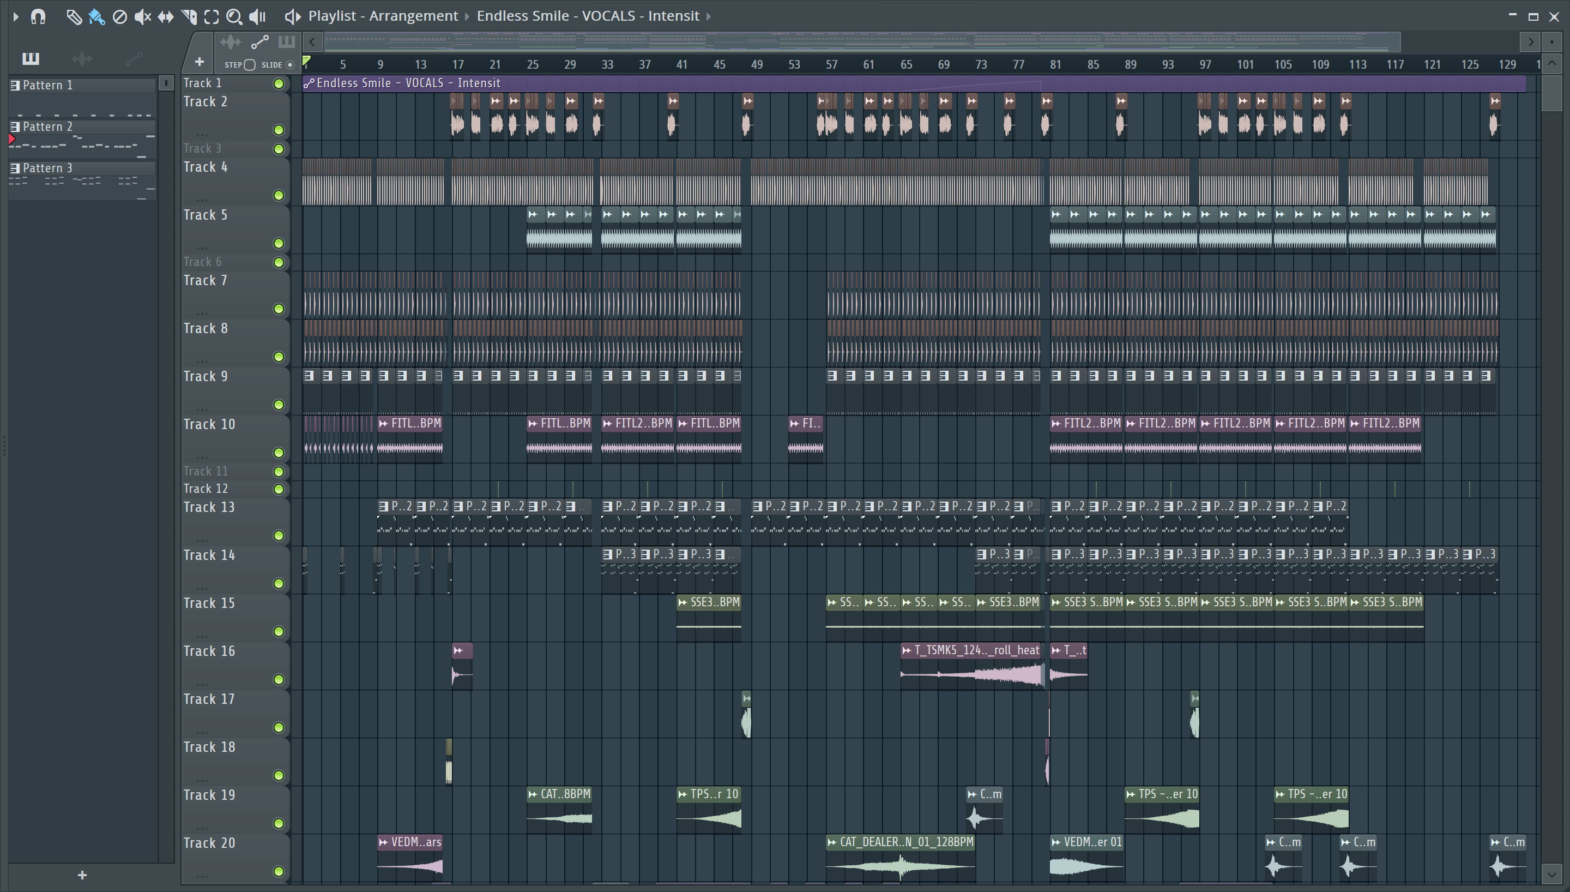Mute Track 7 with its green LED

pos(279,309)
